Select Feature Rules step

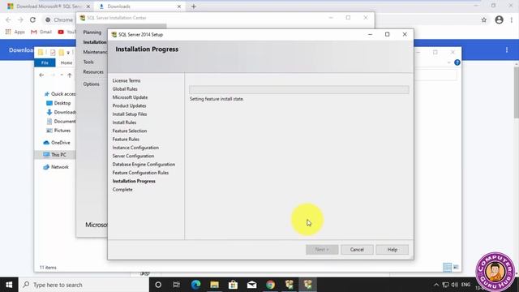[x=126, y=139]
